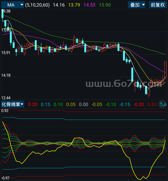This screenshot has width=168, height=181.
Task: Click the red -0.20 level label
Action: (139, 104)
